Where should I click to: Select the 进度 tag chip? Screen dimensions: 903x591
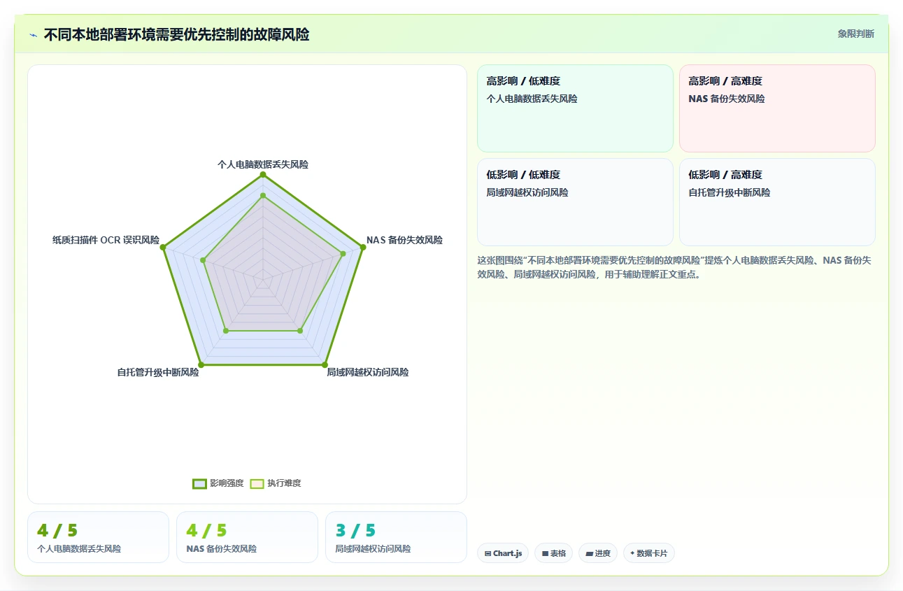tap(598, 553)
